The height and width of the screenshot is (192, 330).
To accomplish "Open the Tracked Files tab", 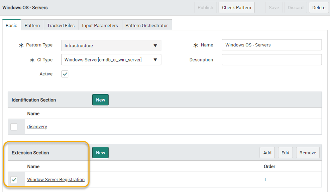I will pos(61,25).
